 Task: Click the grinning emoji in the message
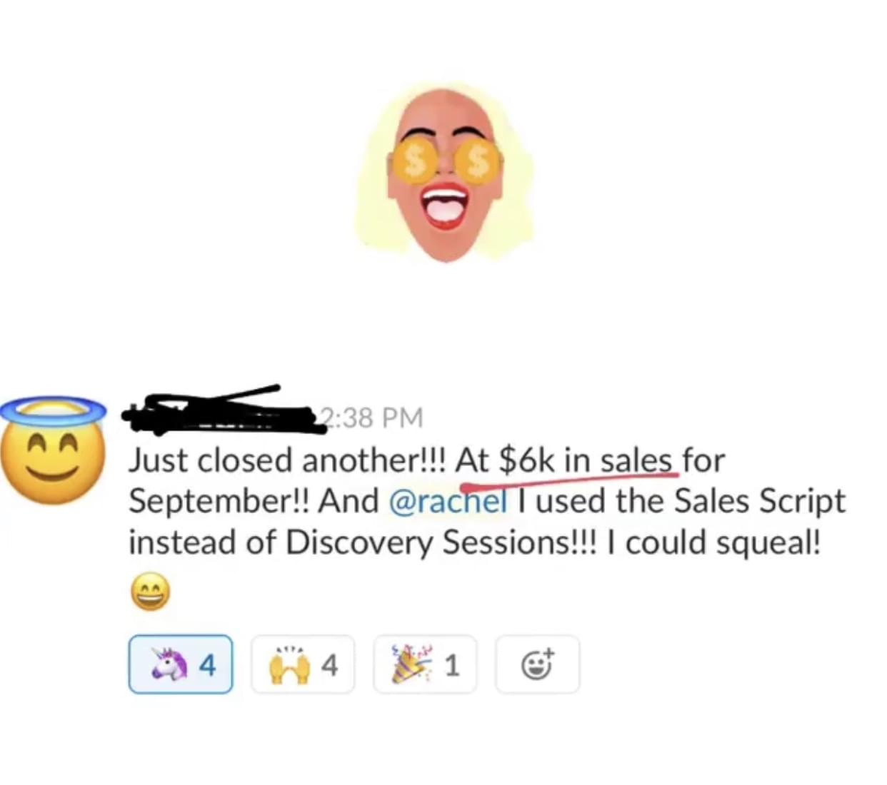click(x=150, y=592)
